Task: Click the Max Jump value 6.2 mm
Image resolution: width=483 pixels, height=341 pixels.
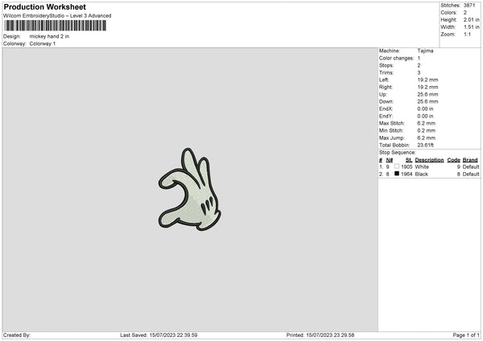Action: pyautogui.click(x=427, y=138)
